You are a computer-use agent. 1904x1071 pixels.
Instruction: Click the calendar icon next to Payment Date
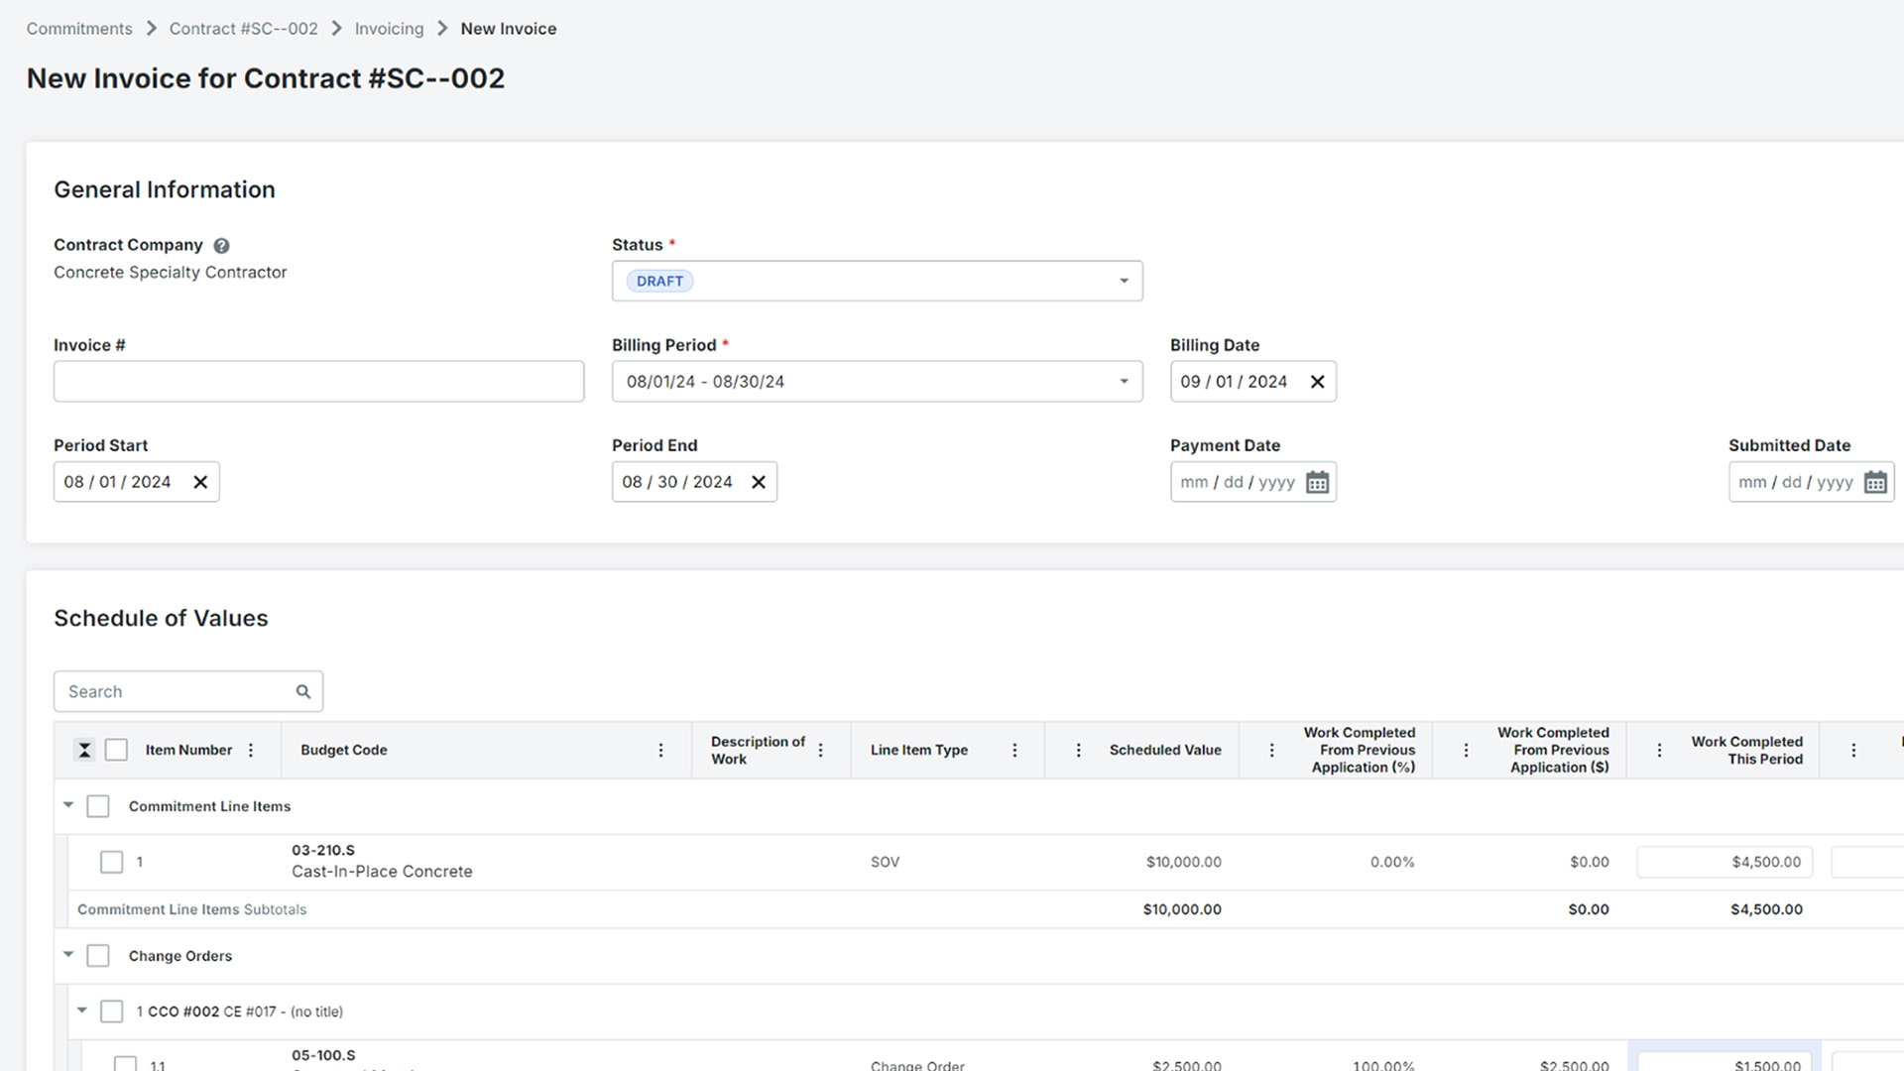tap(1317, 481)
